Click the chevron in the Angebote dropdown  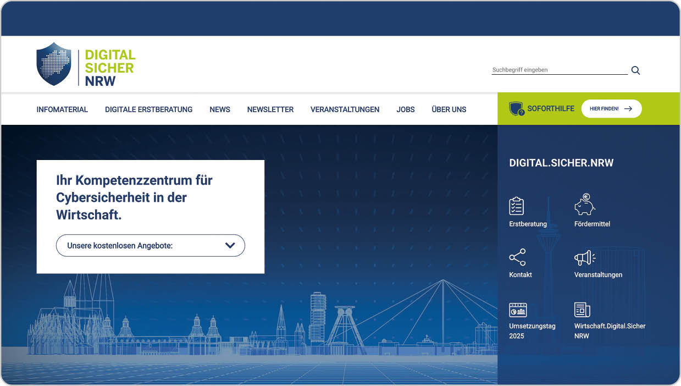click(x=230, y=246)
